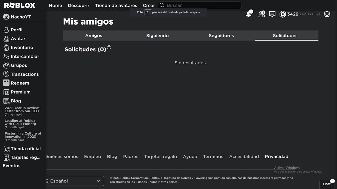
Task: Switch to the Siguiendo tab
Action: pos(158,36)
